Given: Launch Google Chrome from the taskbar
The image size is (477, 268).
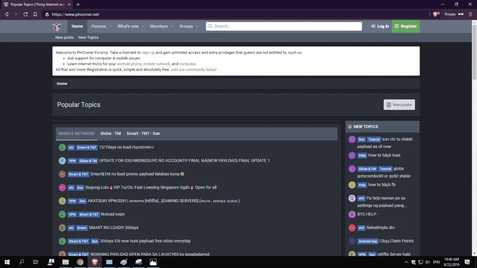Looking at the screenshot, I should (80, 262).
